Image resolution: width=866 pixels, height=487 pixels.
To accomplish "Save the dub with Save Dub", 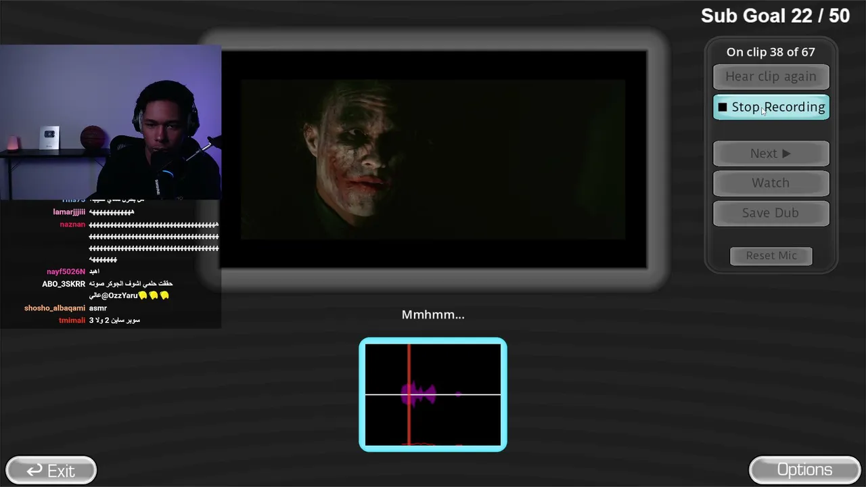I will pos(771,212).
